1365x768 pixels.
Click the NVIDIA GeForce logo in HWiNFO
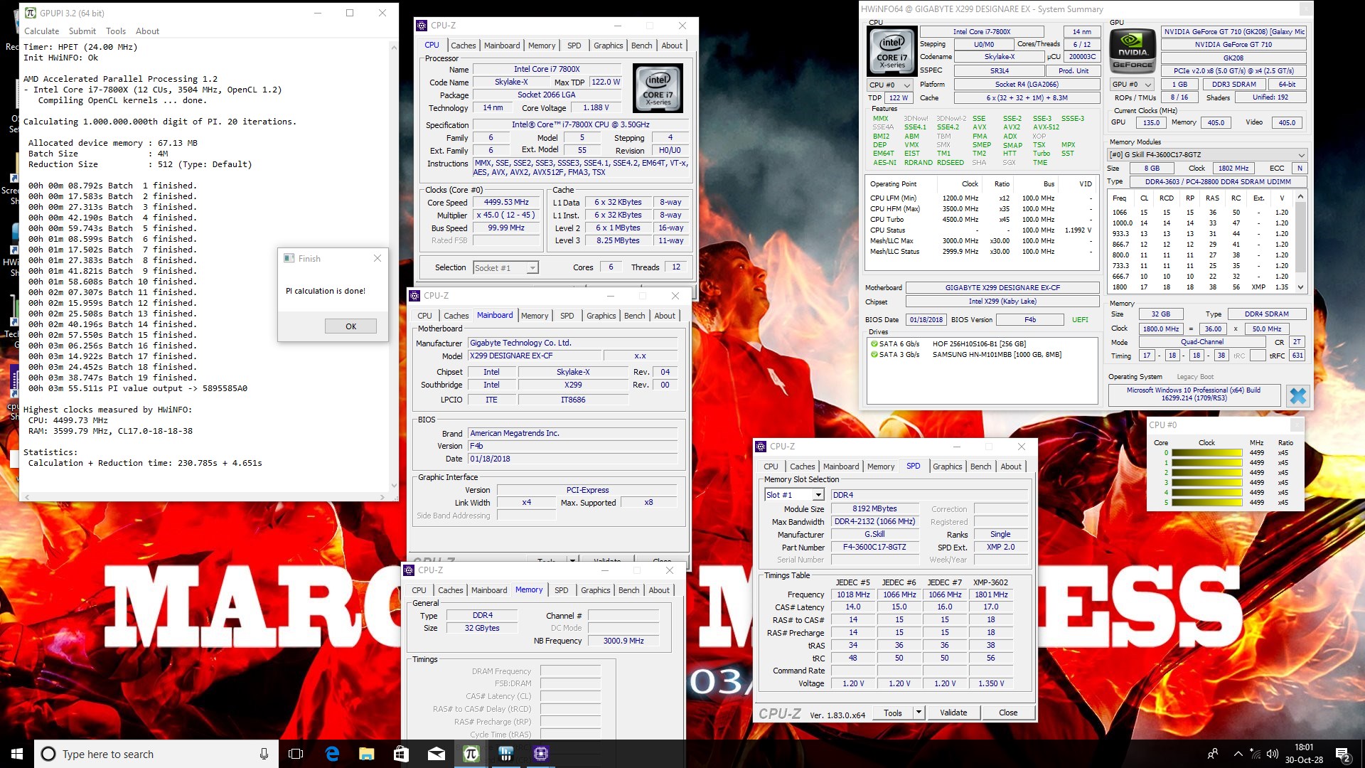tap(1133, 52)
